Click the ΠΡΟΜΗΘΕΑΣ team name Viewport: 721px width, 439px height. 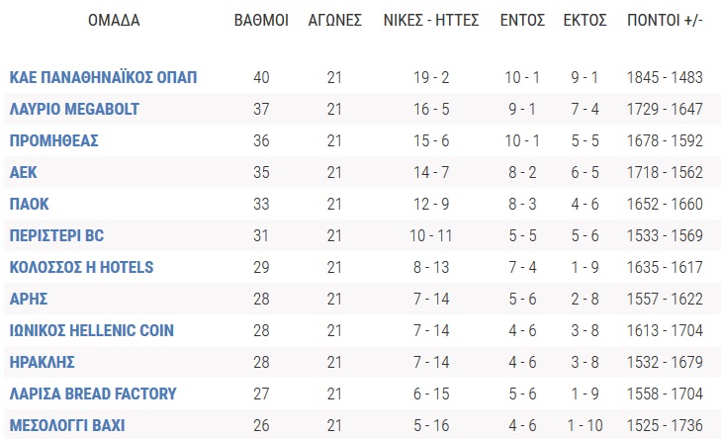tap(53, 140)
